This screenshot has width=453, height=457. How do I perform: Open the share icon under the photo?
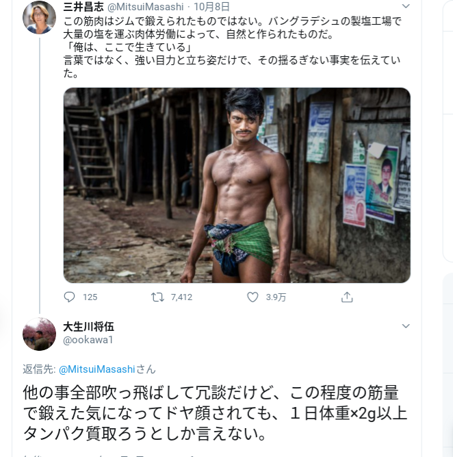point(347,297)
